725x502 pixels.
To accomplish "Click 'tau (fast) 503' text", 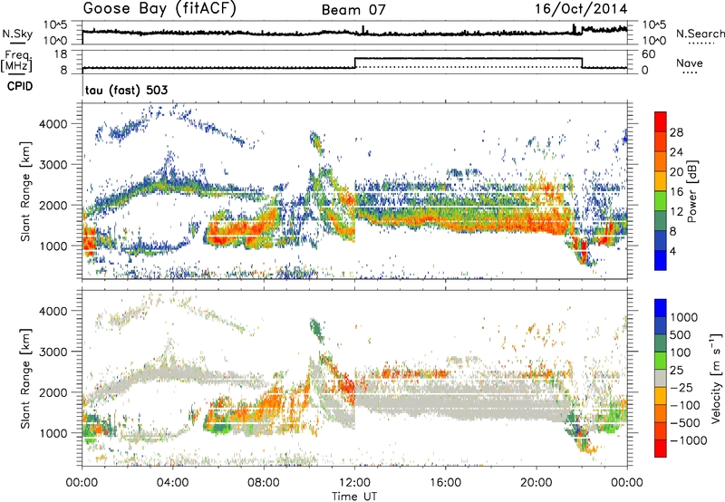I will pos(126,90).
